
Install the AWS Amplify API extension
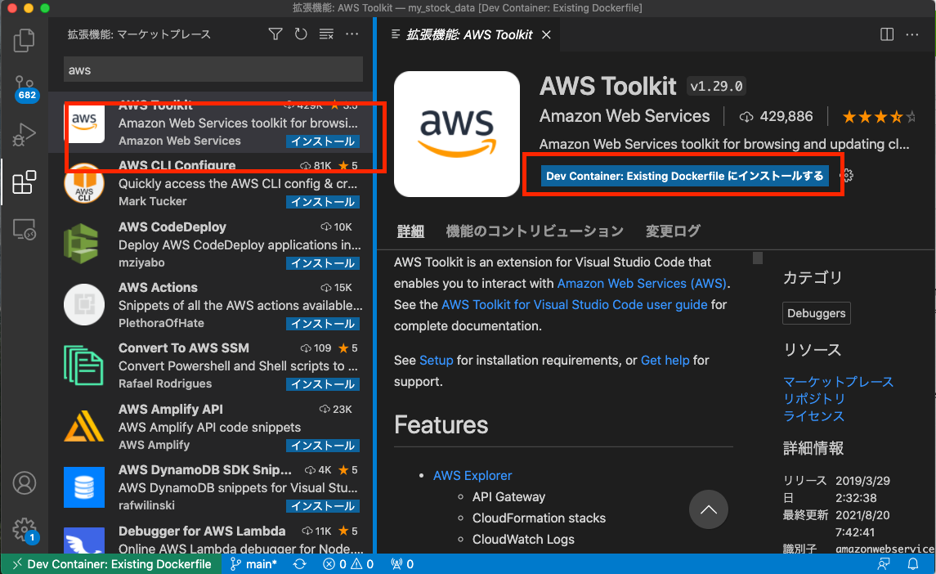click(x=322, y=446)
